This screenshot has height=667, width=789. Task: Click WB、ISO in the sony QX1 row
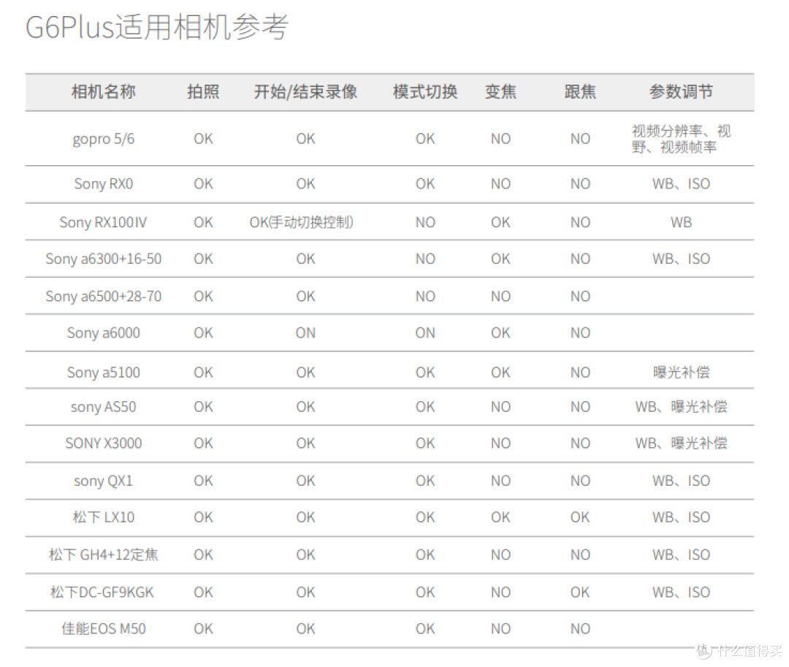tap(681, 481)
